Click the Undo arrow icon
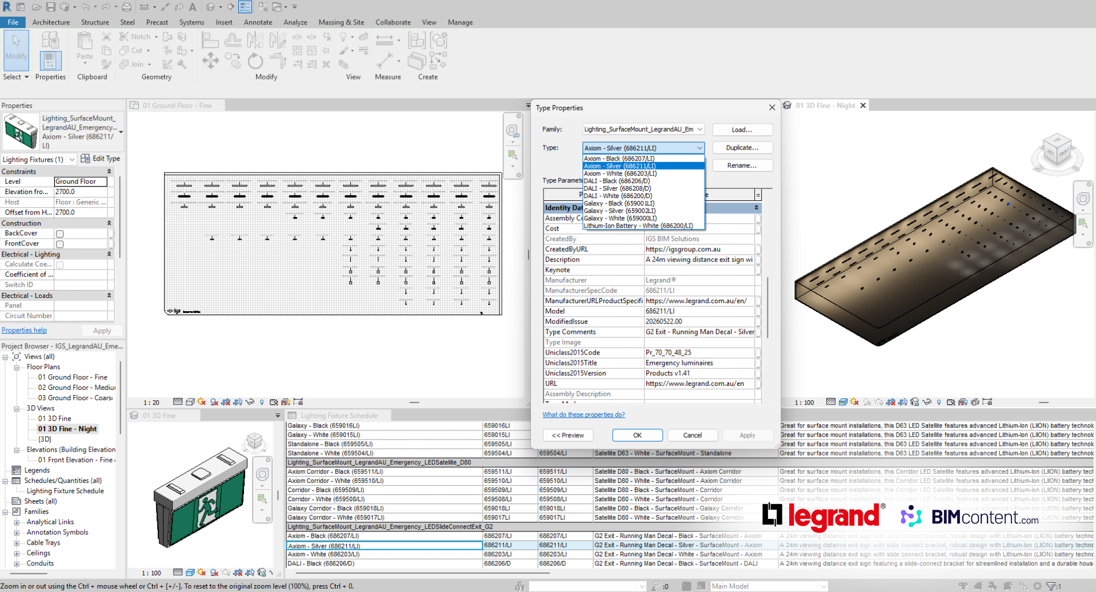This screenshot has width=1096, height=592. click(x=85, y=7)
